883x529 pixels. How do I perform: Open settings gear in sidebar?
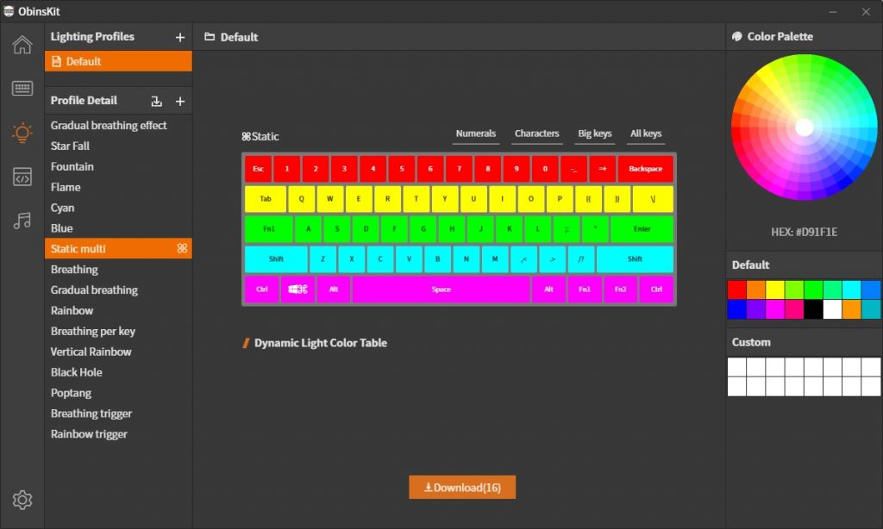point(22,500)
